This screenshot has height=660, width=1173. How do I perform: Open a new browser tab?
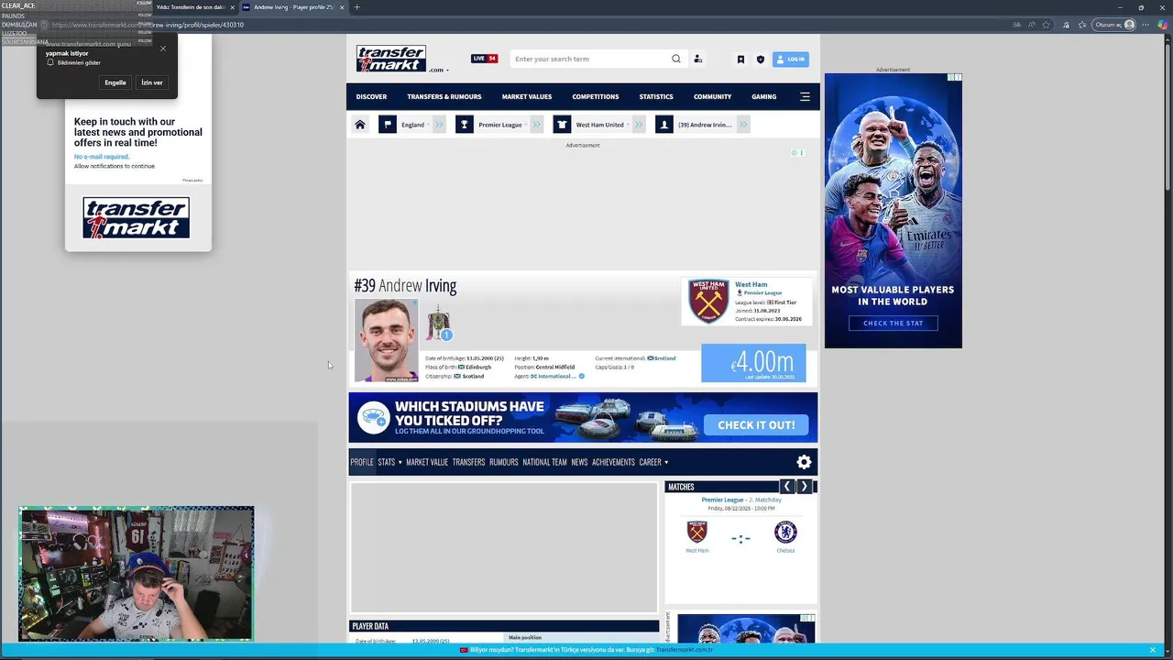[357, 7]
